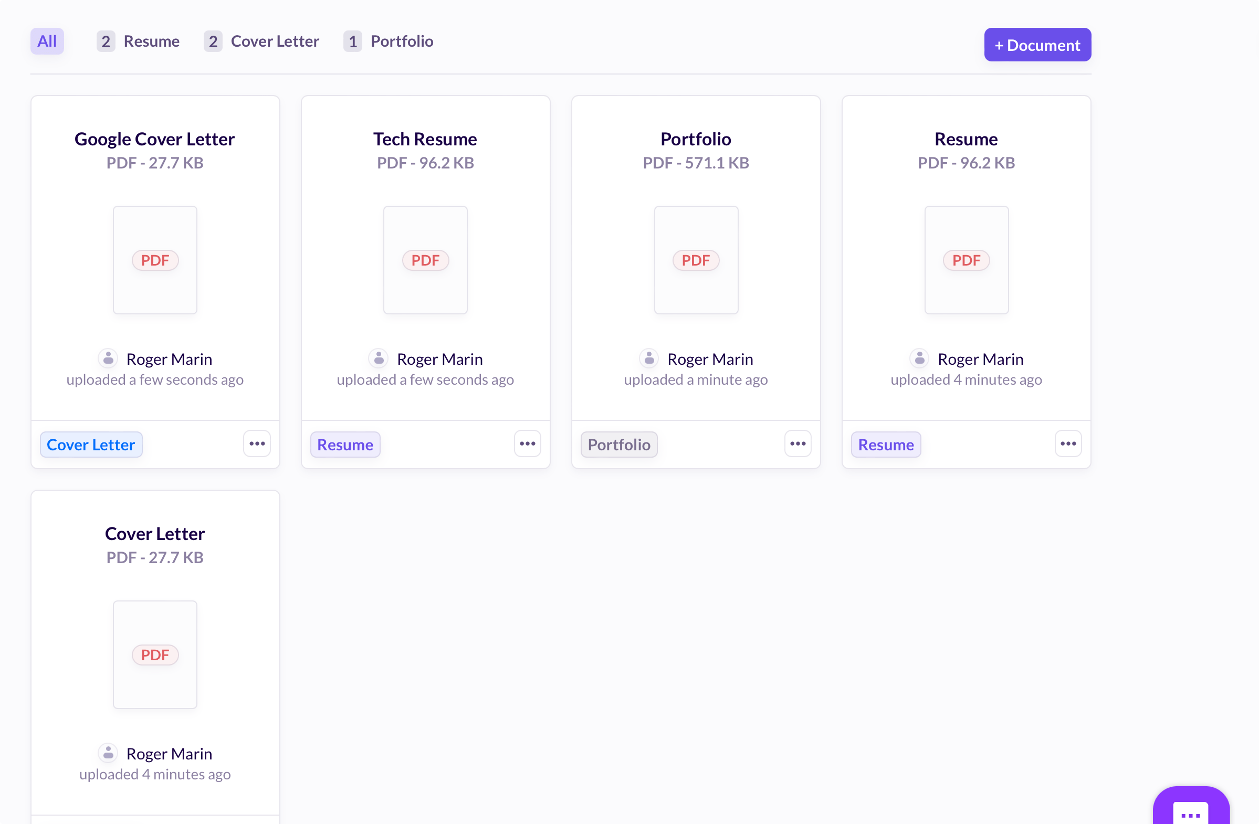Screen dimensions: 1259x824
Task: Click Cover Letter tag on Google Cover Letter
Action: point(91,445)
